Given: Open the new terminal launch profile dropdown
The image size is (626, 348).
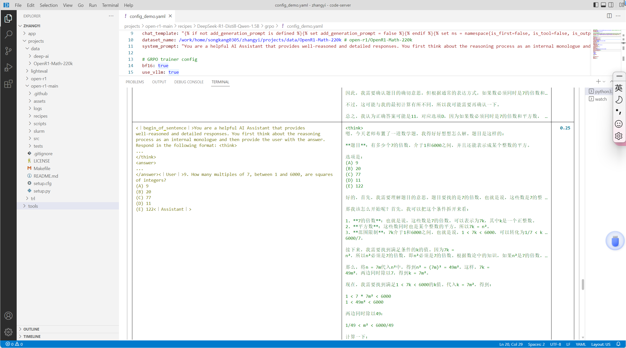Looking at the screenshot, I should (604, 82).
